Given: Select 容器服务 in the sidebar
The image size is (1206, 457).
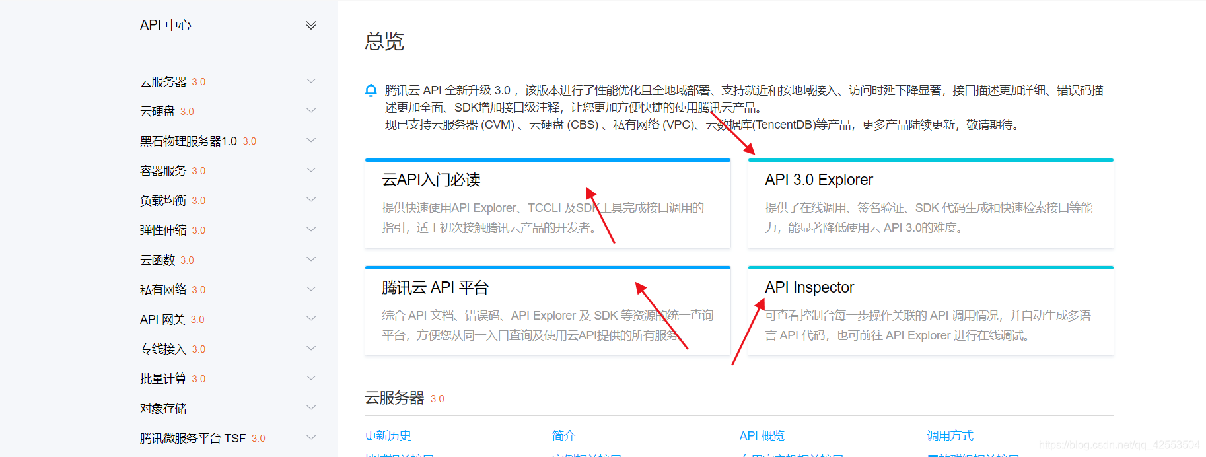Looking at the screenshot, I should [x=163, y=171].
